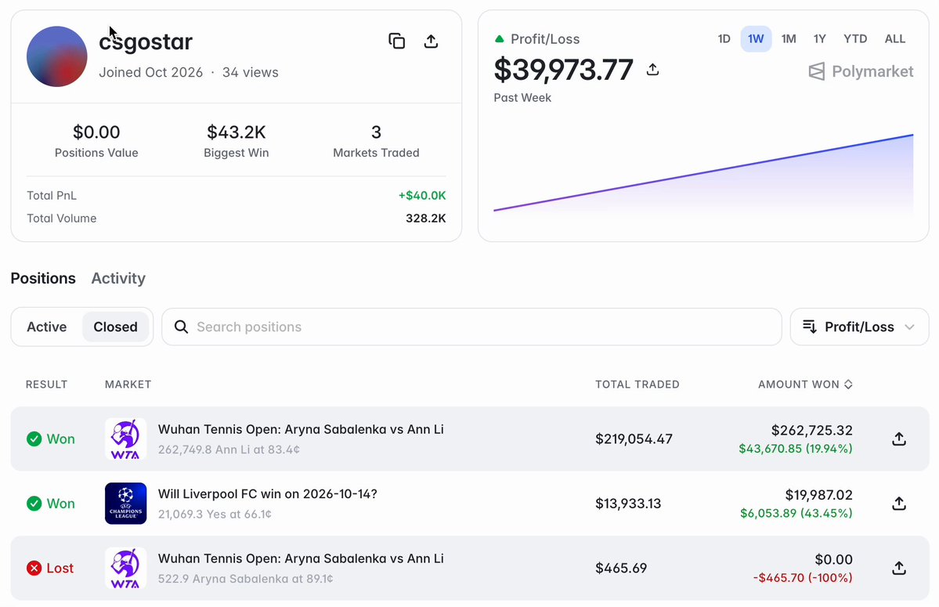Viewport: 939px width, 607px height.
Task: Open WTA logo of the lost Sabalenka position
Action: [126, 568]
